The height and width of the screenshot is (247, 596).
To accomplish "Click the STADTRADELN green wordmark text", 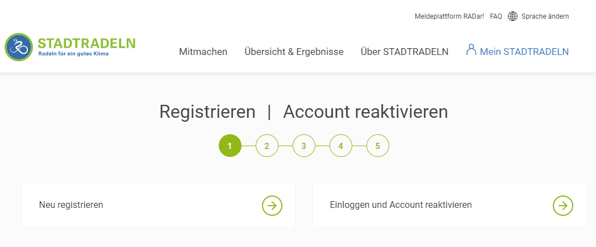I will 87,43.
